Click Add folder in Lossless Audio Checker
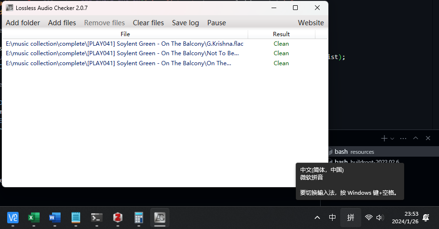Screen dimensions: 439x229 pos(23,23)
